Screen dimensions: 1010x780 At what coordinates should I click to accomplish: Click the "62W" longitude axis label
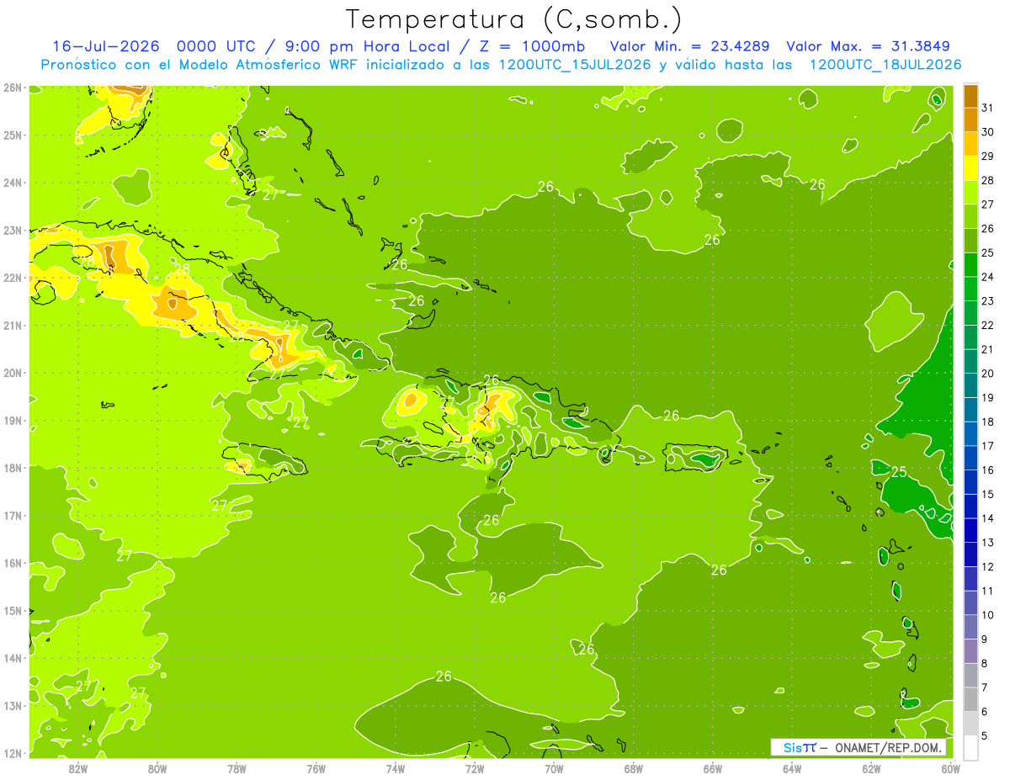click(871, 768)
